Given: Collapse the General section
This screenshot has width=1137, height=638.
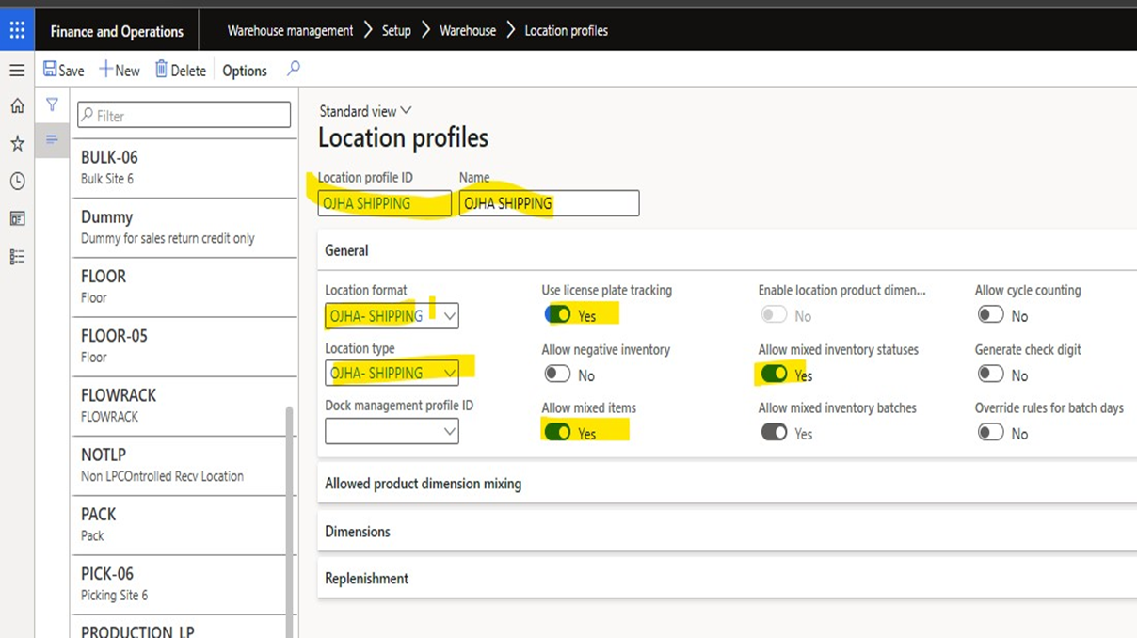Looking at the screenshot, I should coord(727,250).
